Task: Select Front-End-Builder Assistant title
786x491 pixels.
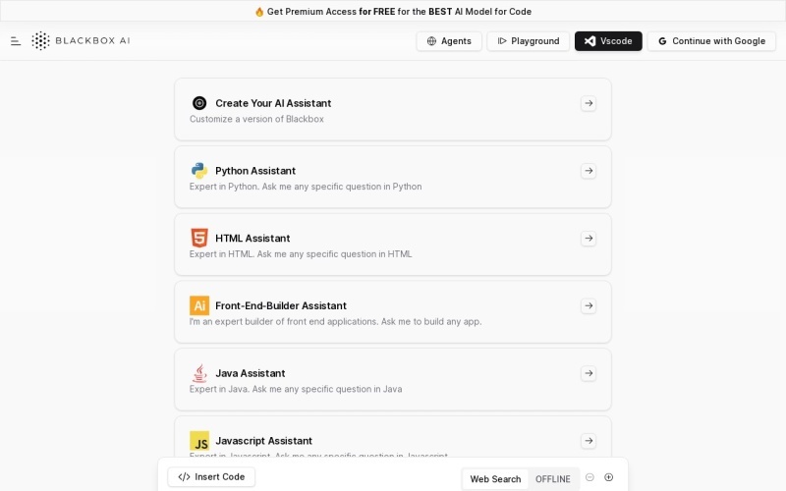Action: coord(281,305)
